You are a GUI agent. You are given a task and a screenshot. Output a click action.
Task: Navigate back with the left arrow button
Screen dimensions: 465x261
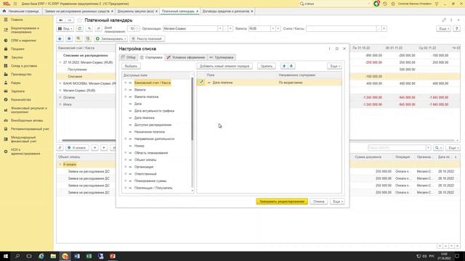[x=61, y=20]
